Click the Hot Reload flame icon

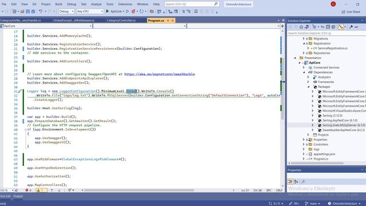click(133, 11)
